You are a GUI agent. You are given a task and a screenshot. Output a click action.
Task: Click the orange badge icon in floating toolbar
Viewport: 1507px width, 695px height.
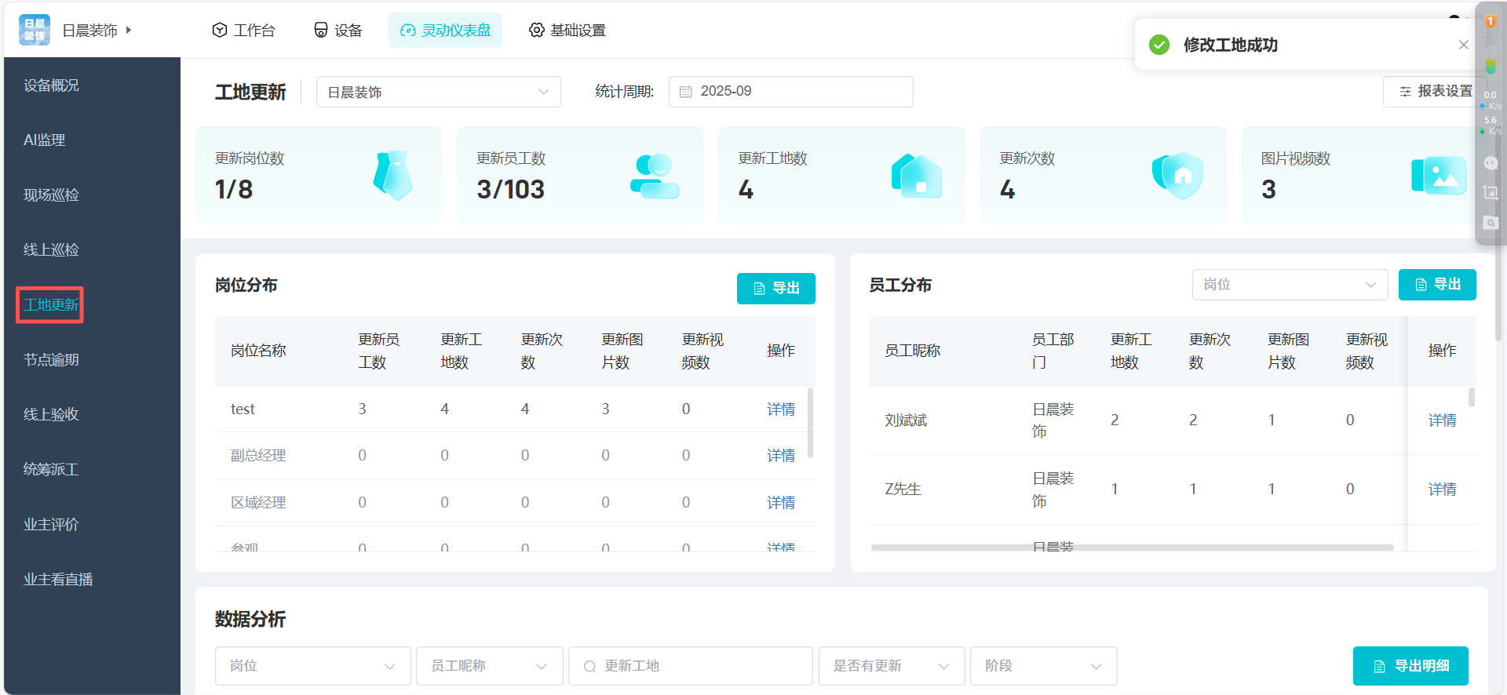tap(1490, 21)
